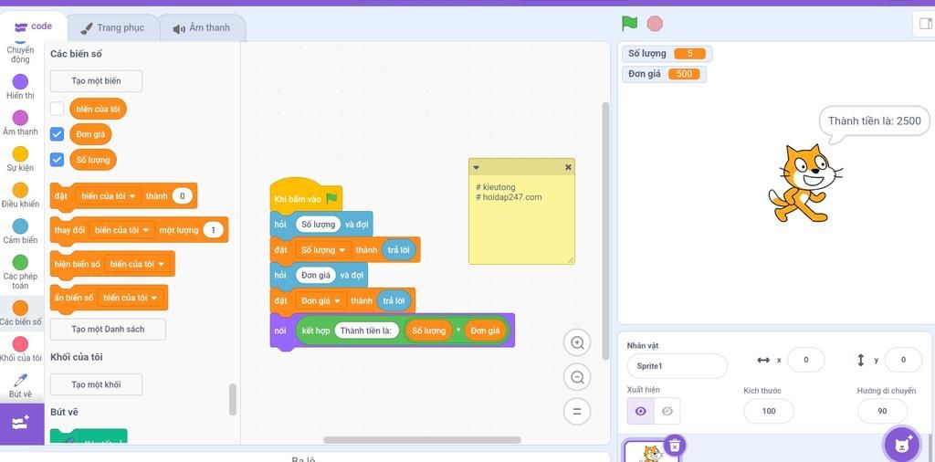The image size is (935, 462).
Task: Reset workspace zoom with equals icon
Action: [x=577, y=412]
